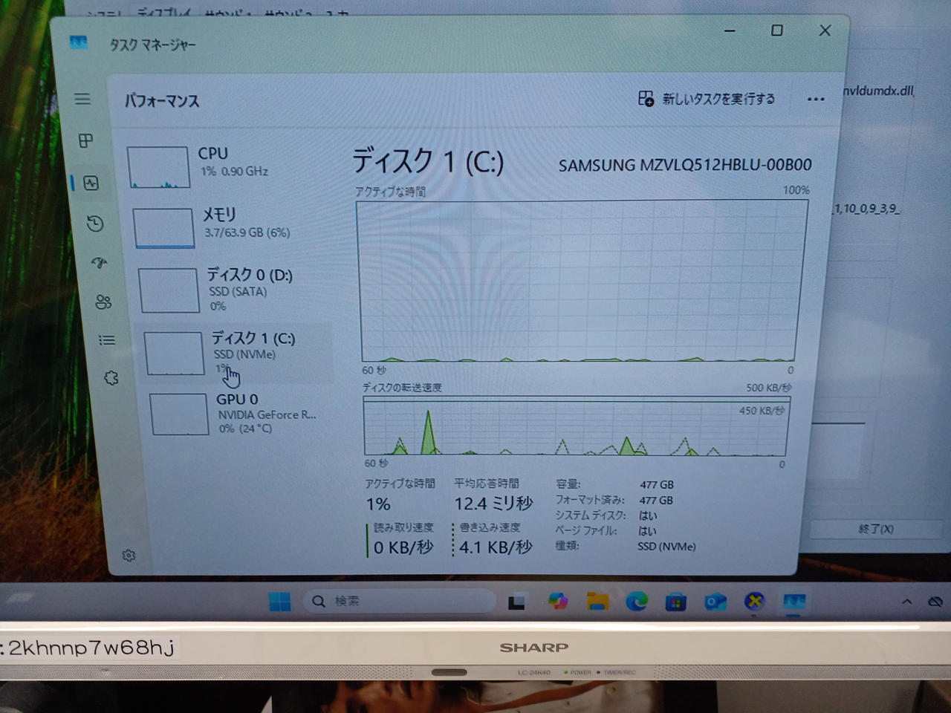Open the Windows Start button

[x=280, y=602]
